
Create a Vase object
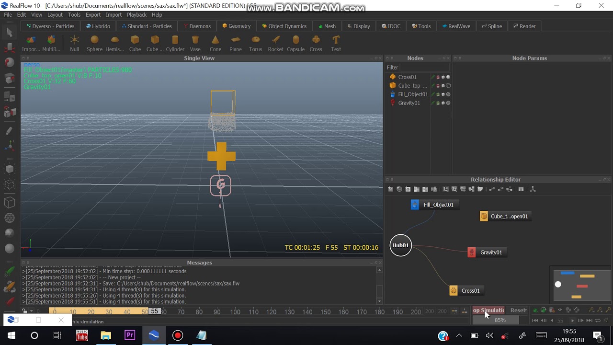[x=195, y=43]
